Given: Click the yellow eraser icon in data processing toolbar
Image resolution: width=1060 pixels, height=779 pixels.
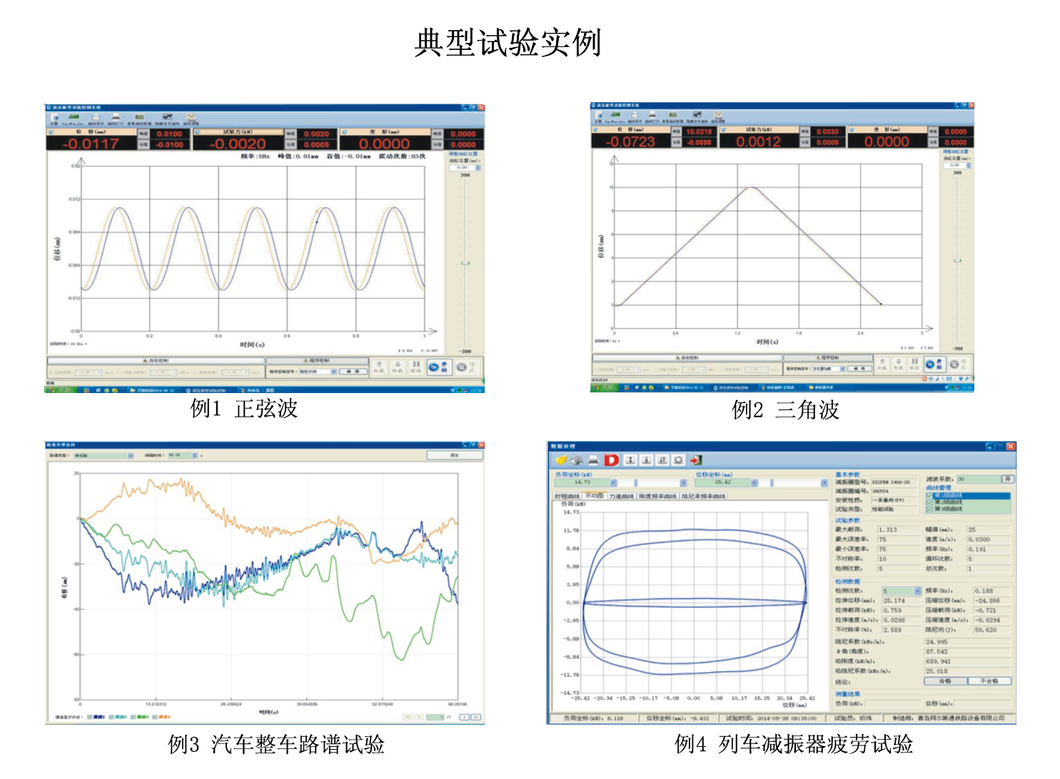Looking at the screenshot, I should click(x=561, y=460).
